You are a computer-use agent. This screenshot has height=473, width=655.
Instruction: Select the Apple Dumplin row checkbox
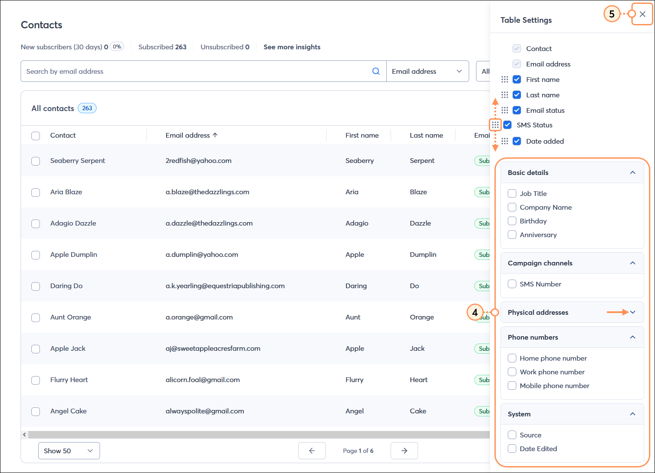coord(36,255)
